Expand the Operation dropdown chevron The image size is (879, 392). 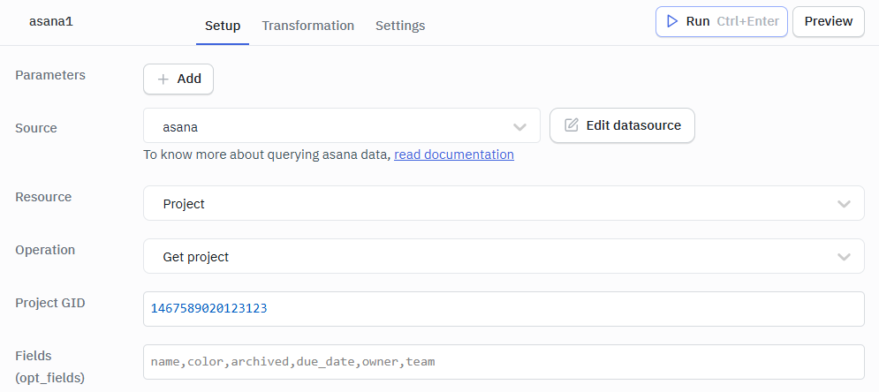(x=844, y=257)
